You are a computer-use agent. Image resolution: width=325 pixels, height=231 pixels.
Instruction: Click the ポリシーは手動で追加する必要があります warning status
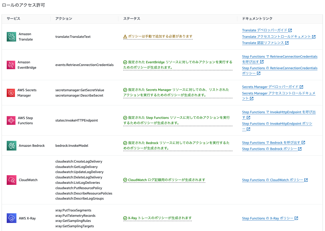tap(158, 36)
